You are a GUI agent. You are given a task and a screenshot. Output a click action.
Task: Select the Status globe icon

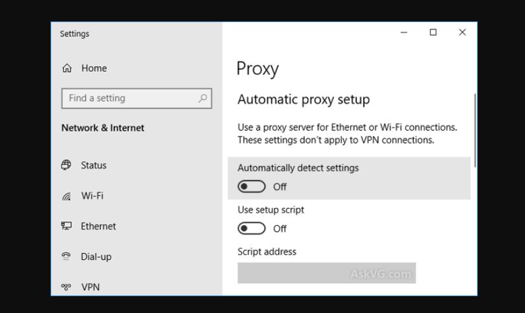pos(66,165)
